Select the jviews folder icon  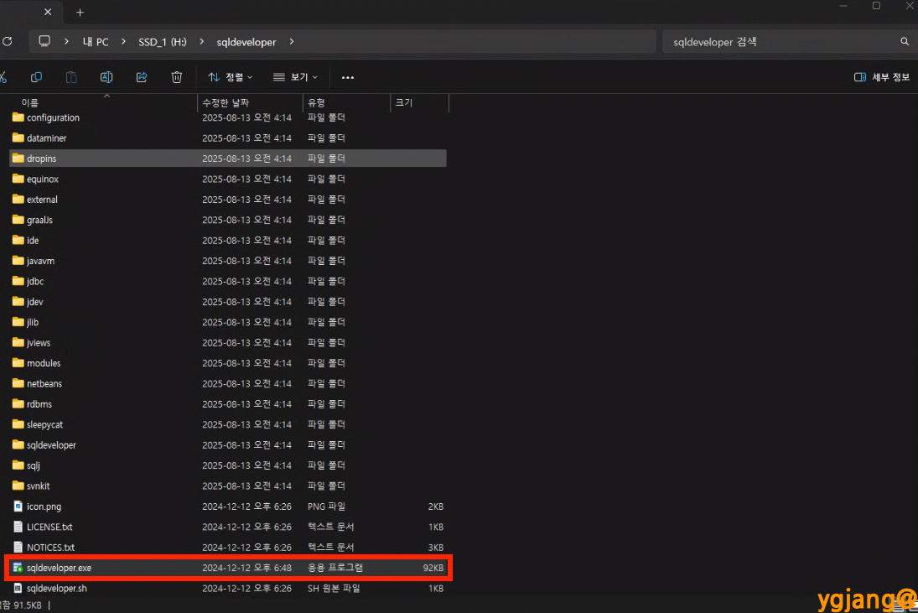(18, 342)
